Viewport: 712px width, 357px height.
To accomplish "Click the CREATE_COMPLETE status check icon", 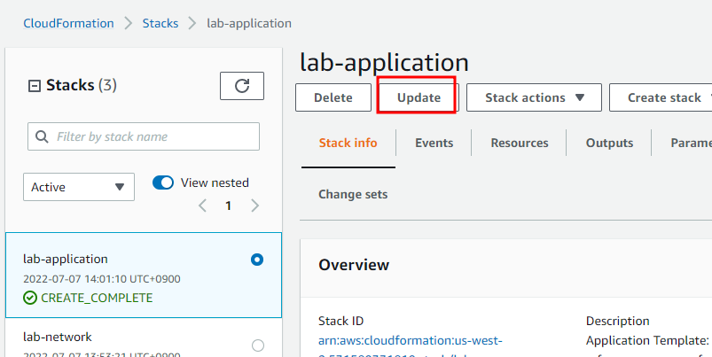I will [30, 298].
